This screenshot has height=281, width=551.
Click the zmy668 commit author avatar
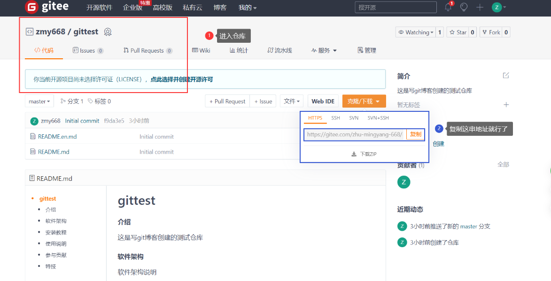point(34,121)
